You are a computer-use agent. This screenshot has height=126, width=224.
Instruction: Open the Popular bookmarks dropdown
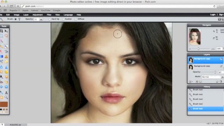point(14,10)
